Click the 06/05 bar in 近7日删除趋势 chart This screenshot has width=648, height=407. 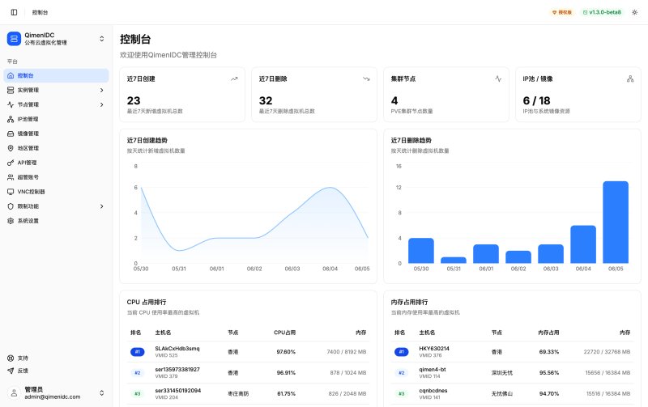(x=616, y=222)
